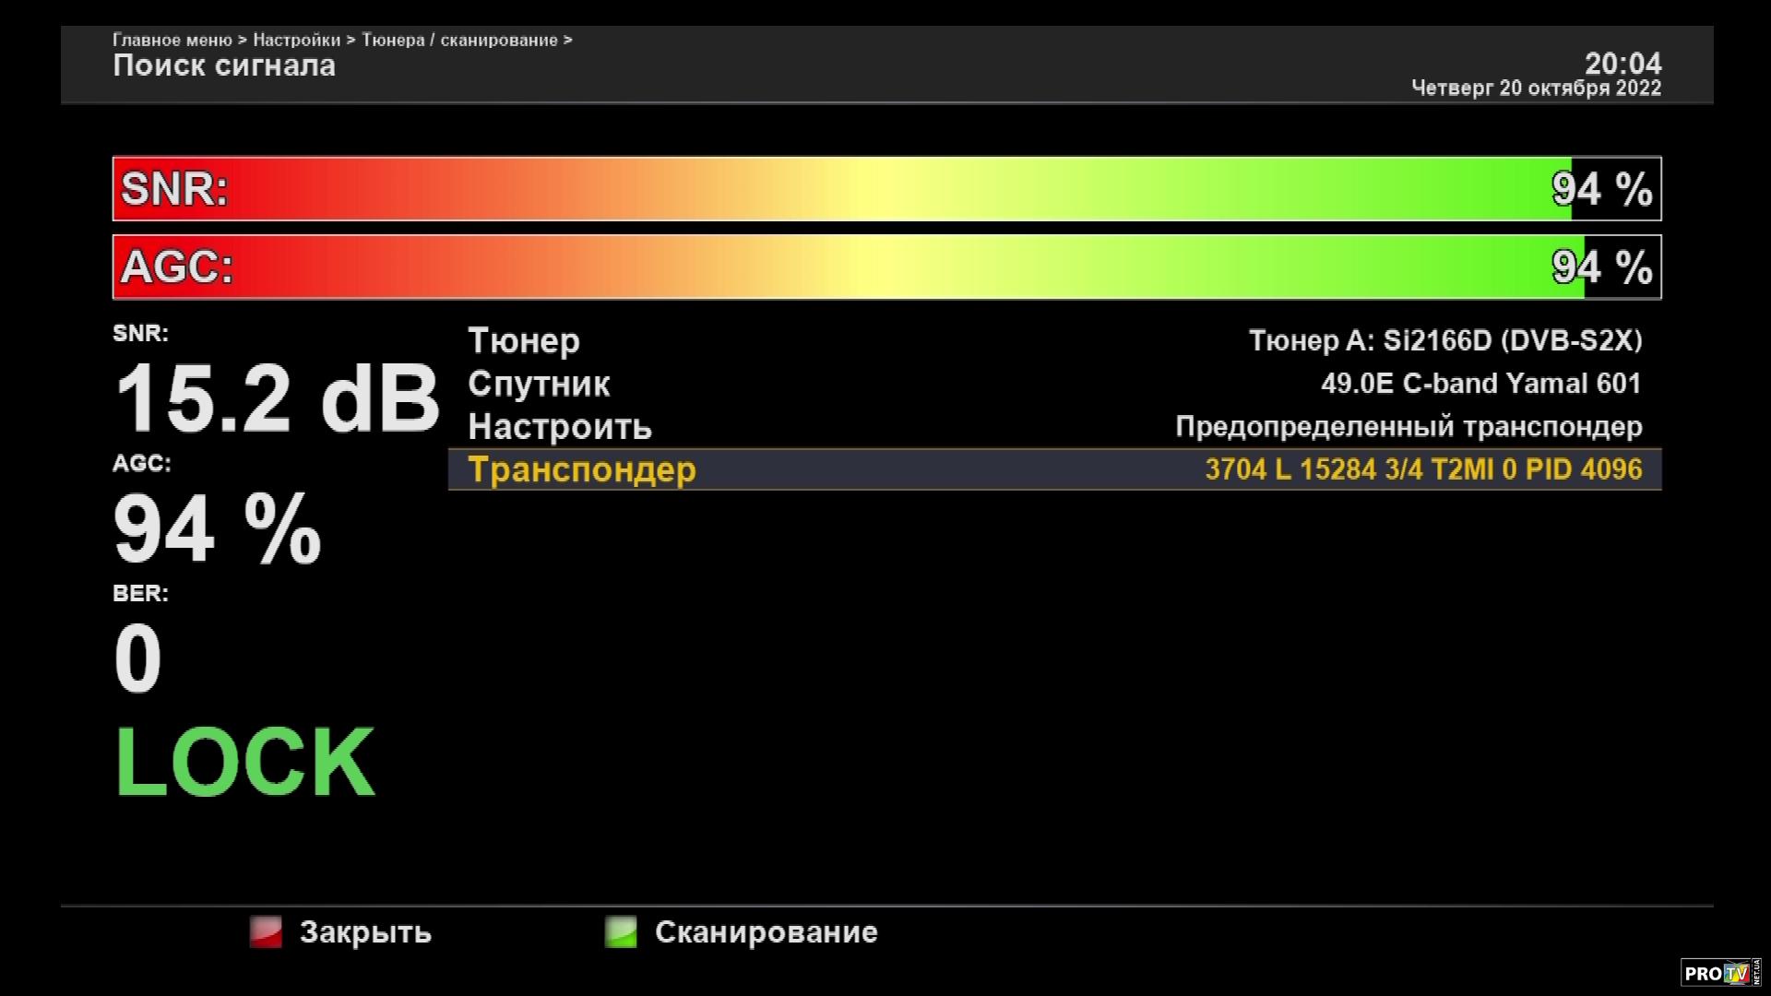This screenshot has height=996, width=1771.
Task: Select the Тюнер row
Action: (524, 340)
